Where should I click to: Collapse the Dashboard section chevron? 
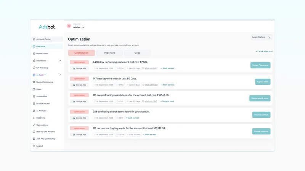60,61
